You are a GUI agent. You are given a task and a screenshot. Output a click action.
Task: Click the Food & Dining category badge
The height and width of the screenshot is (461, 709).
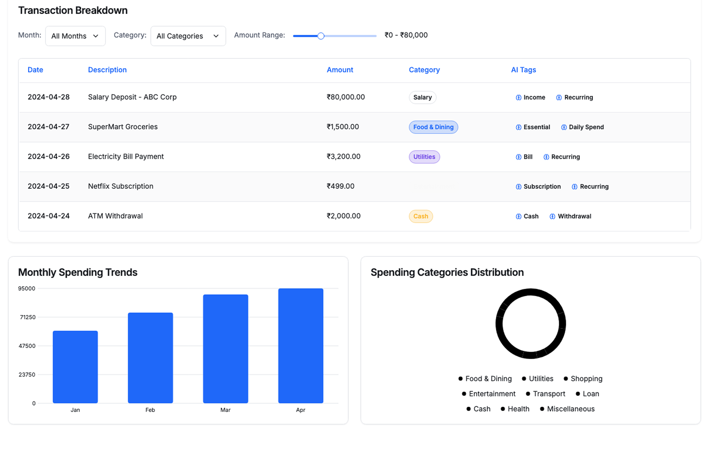click(x=433, y=127)
